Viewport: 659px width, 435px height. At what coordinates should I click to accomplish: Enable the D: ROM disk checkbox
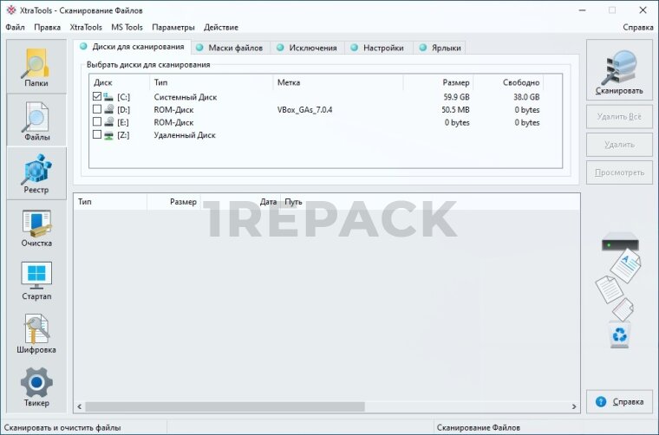97,110
